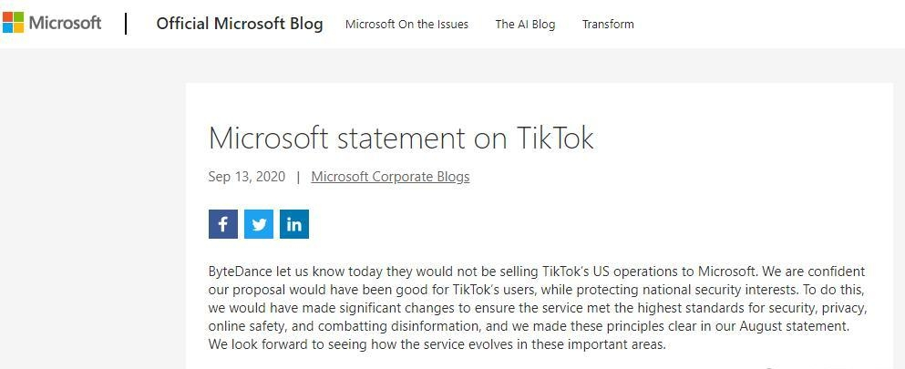Click the pipe separator after the date
This screenshot has height=369, width=905.
point(298,177)
